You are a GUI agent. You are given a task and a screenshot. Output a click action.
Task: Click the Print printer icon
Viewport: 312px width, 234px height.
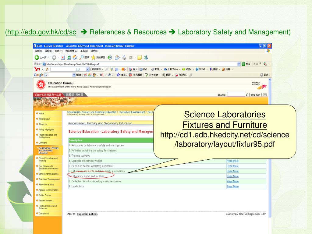point(124,58)
